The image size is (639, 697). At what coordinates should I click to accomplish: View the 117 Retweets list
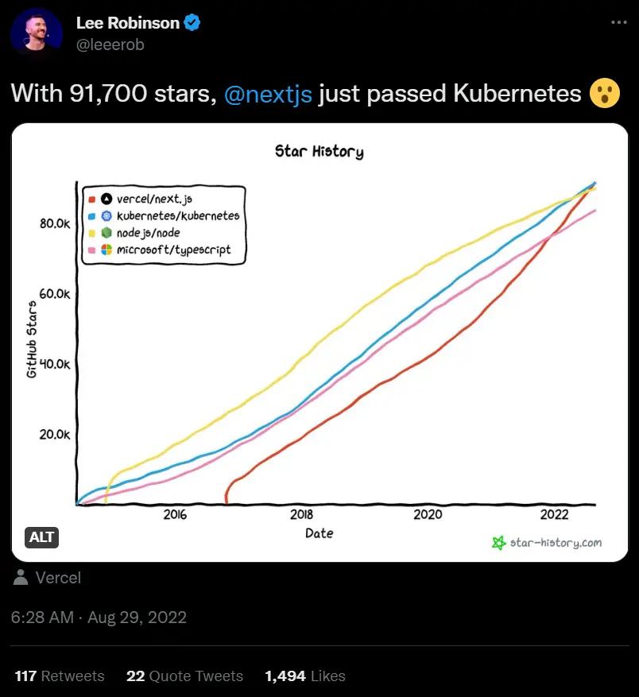[x=58, y=676]
